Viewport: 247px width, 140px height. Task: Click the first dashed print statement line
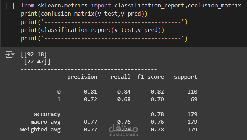coord(104,22)
